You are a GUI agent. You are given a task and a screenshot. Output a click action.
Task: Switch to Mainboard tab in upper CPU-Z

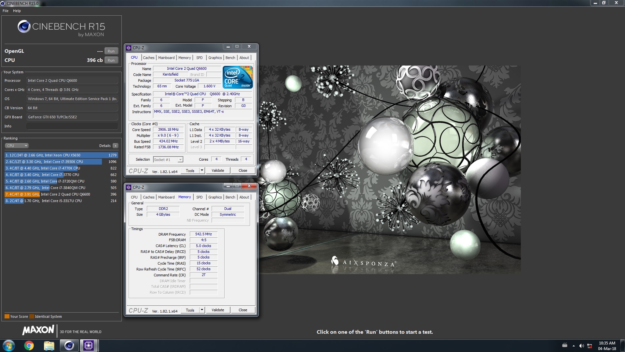click(166, 58)
